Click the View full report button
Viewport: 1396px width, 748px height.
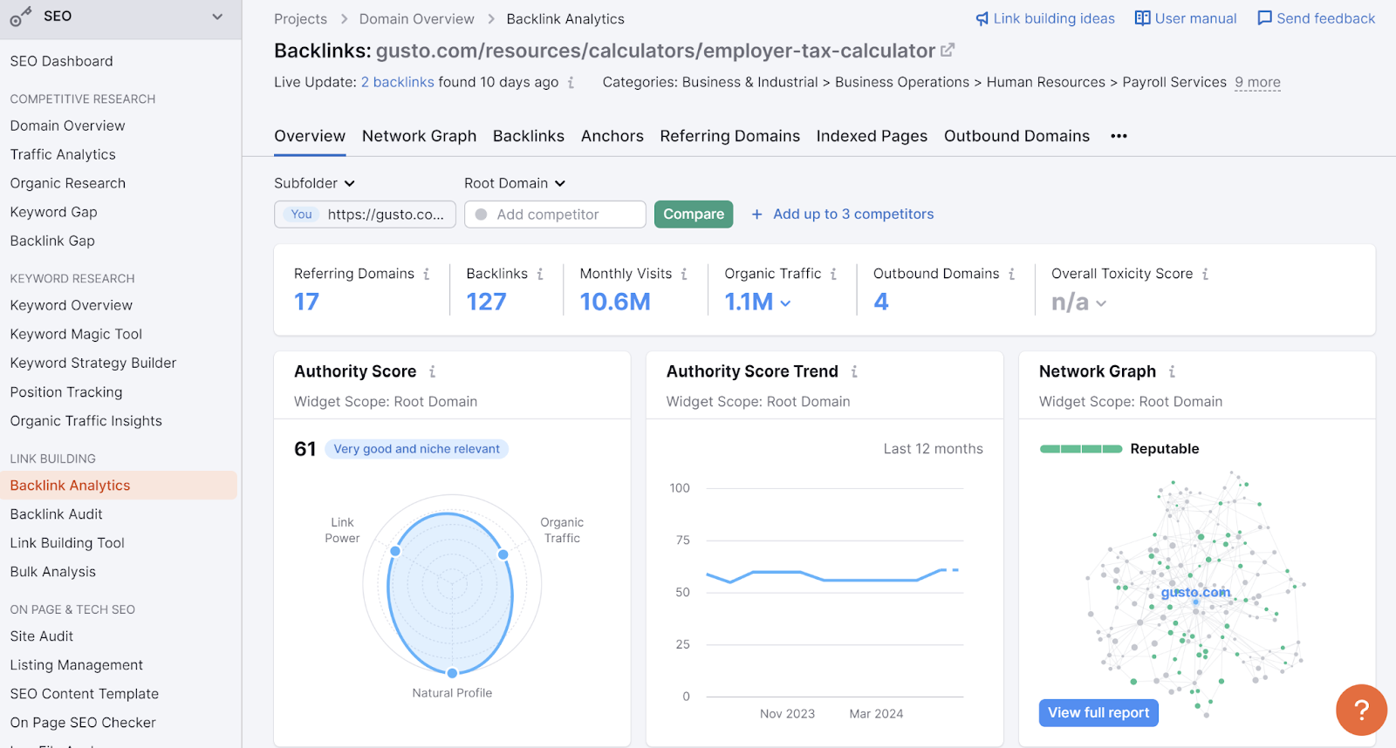click(x=1098, y=712)
